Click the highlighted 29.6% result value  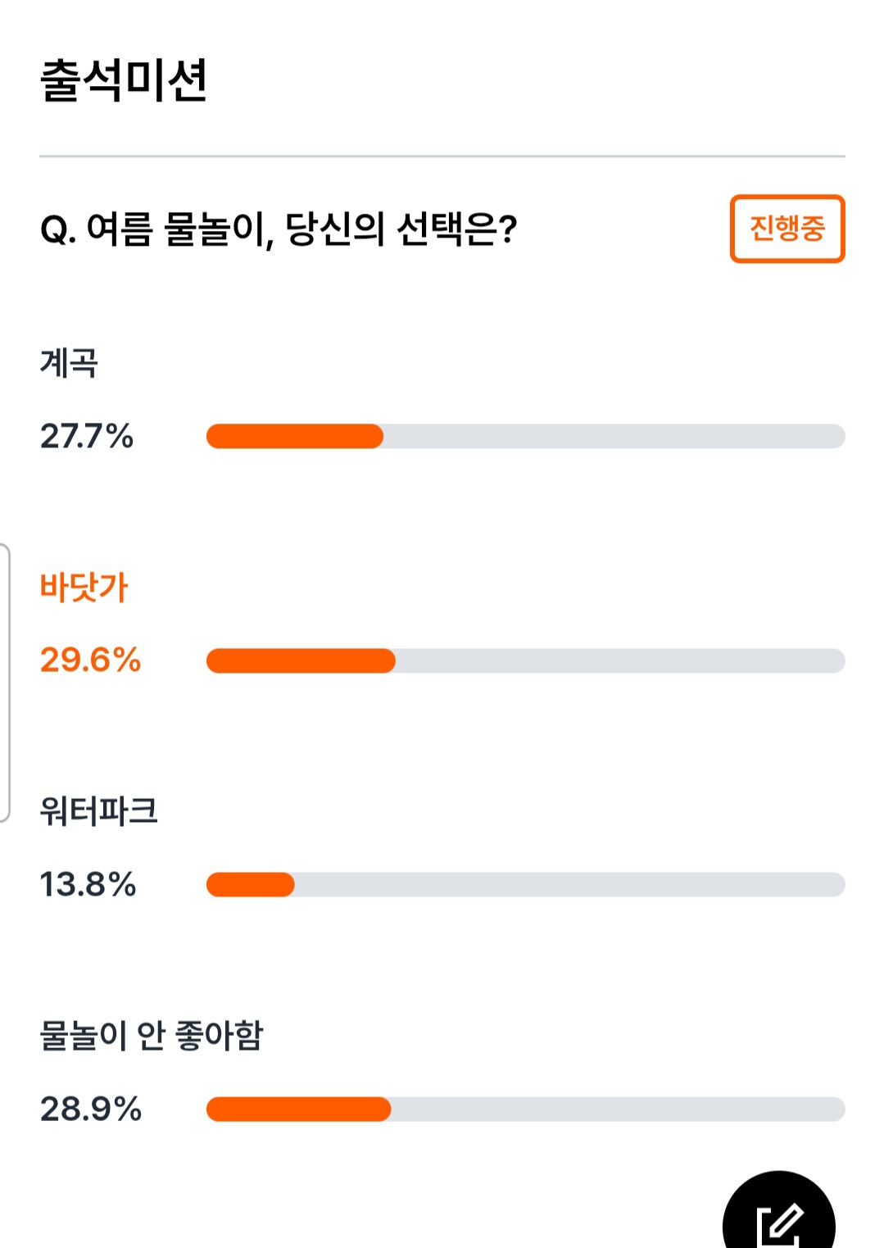click(91, 660)
